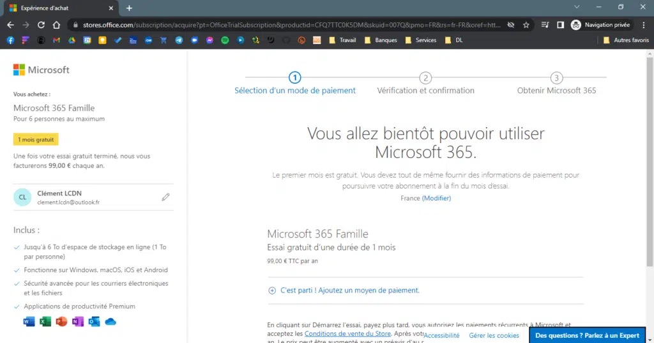Open Conditions de vente du Store link

pyautogui.click(x=347, y=333)
